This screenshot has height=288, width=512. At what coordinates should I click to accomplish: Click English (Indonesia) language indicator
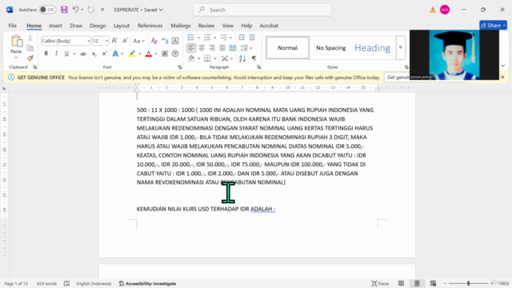(94, 283)
